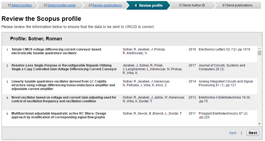
Task: Open step 2 Select profile name
Action: coord(62,5)
